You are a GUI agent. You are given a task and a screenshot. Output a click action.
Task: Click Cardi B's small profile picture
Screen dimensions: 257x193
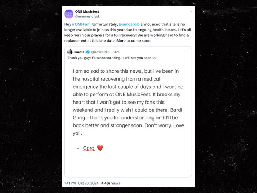70,52
